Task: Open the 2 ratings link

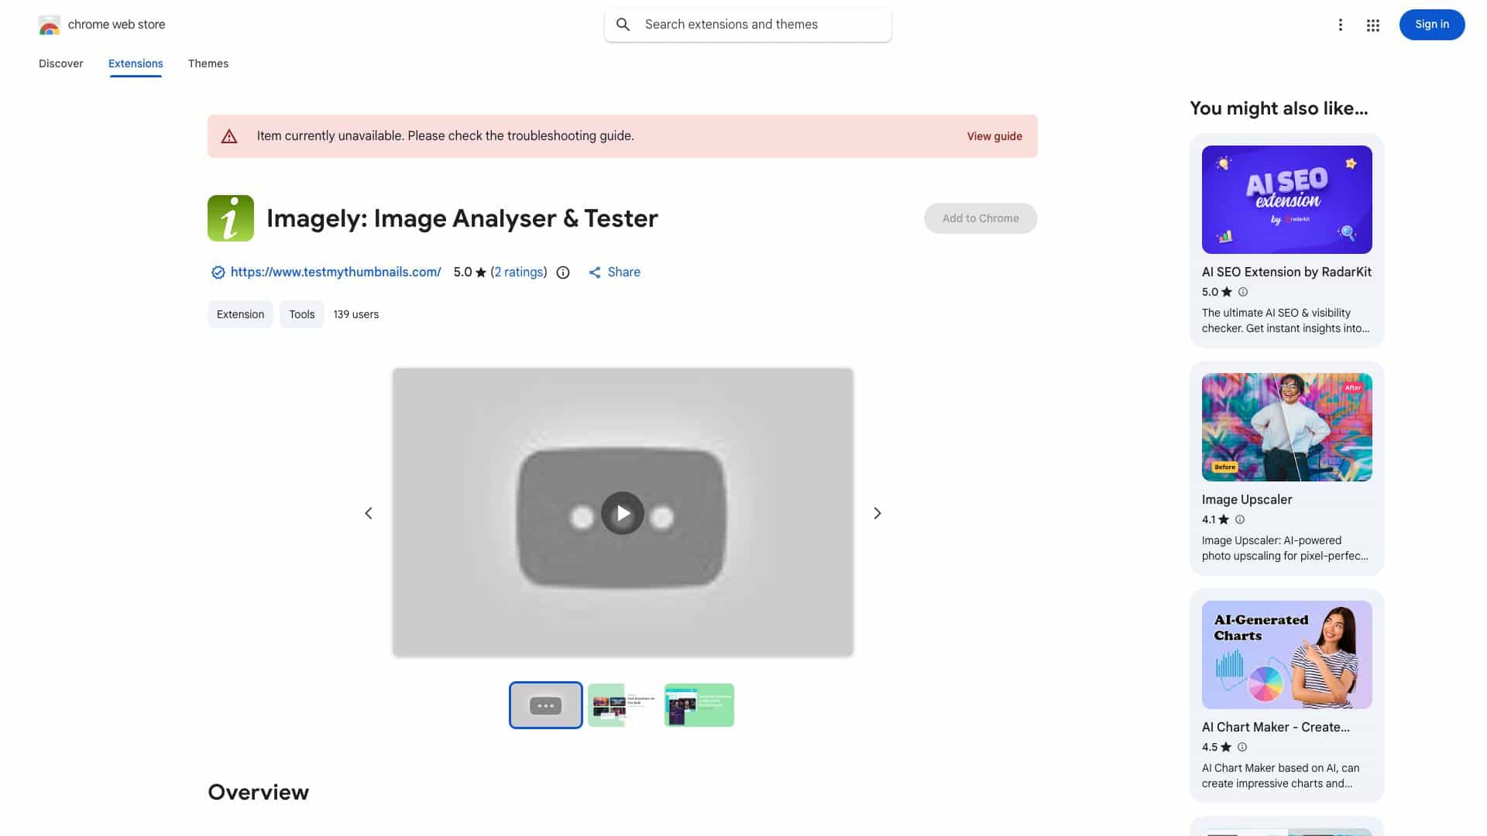Action: [x=519, y=272]
